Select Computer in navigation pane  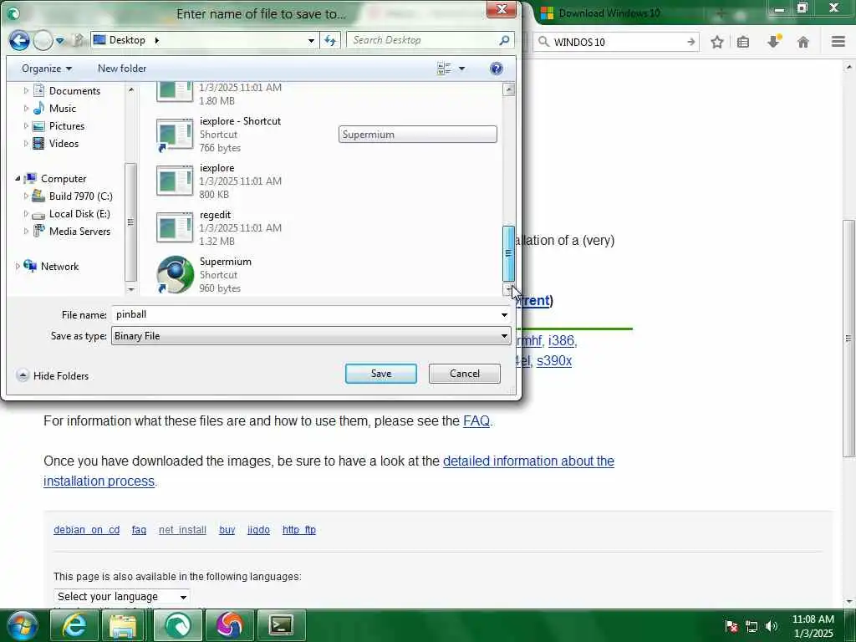[64, 179]
